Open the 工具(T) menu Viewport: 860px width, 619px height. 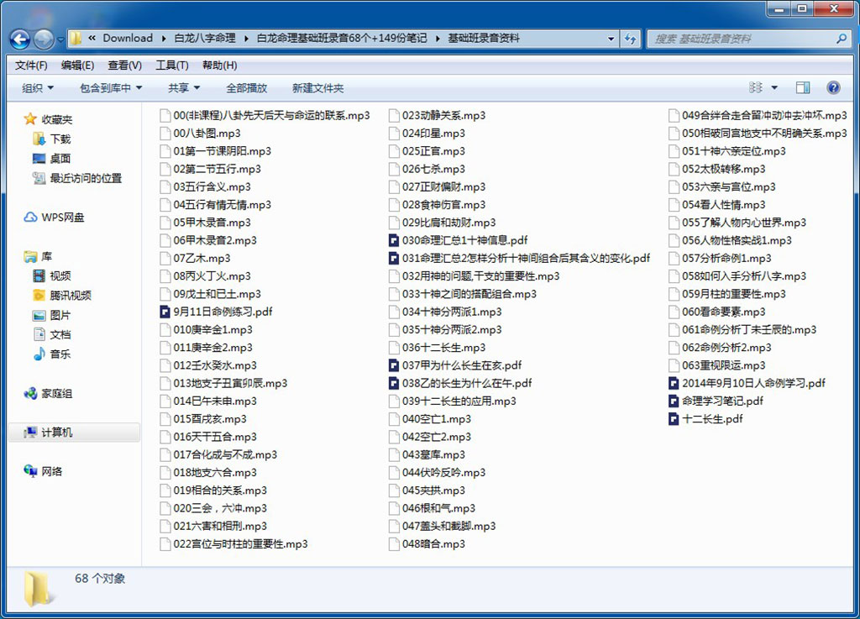(x=171, y=66)
